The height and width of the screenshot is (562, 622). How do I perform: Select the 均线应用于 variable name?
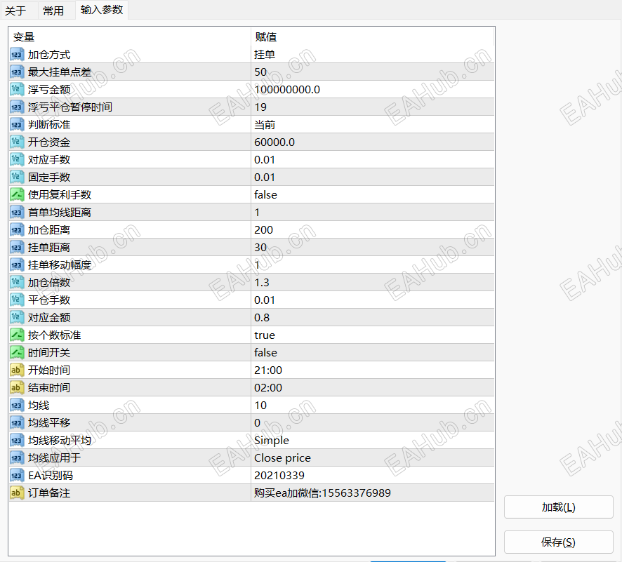click(x=54, y=457)
